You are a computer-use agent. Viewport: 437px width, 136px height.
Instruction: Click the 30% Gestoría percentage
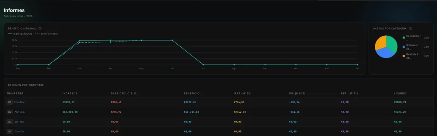pyautogui.click(x=426, y=56)
